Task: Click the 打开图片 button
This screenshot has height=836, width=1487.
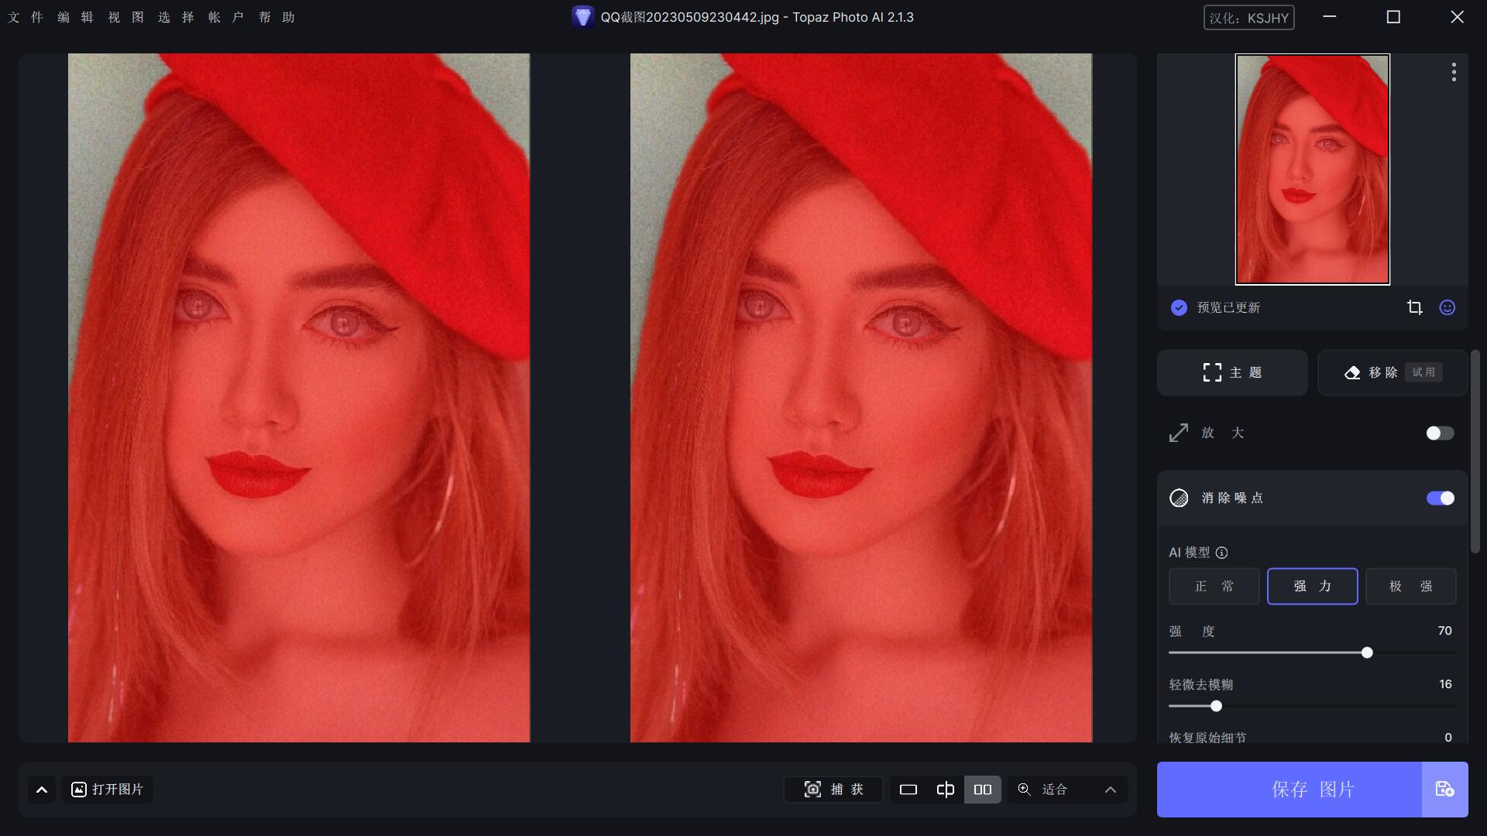Action: point(107,790)
